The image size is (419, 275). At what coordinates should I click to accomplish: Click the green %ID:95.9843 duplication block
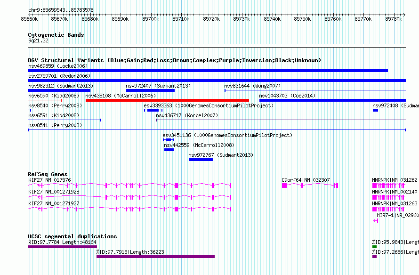coord(375,247)
